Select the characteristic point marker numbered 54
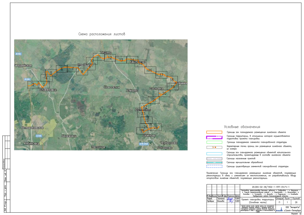The image size is (304, 215). click(x=214, y=147)
